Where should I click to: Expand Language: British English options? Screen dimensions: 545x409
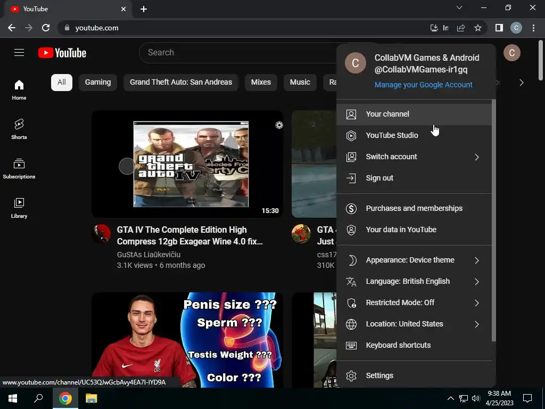point(414,281)
